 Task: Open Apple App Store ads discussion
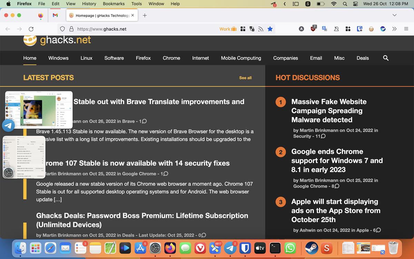click(x=336, y=210)
